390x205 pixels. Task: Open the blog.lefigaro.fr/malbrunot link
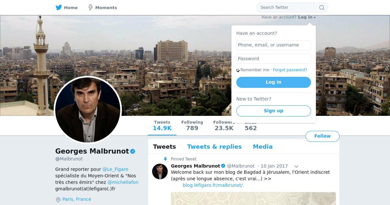coord(213,185)
